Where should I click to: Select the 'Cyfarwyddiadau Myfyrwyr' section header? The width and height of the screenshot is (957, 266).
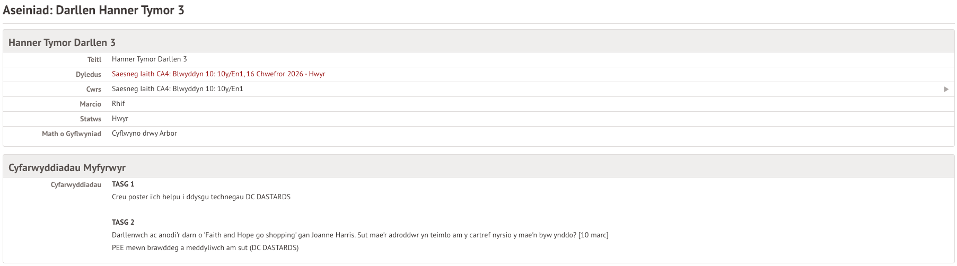[67, 168]
